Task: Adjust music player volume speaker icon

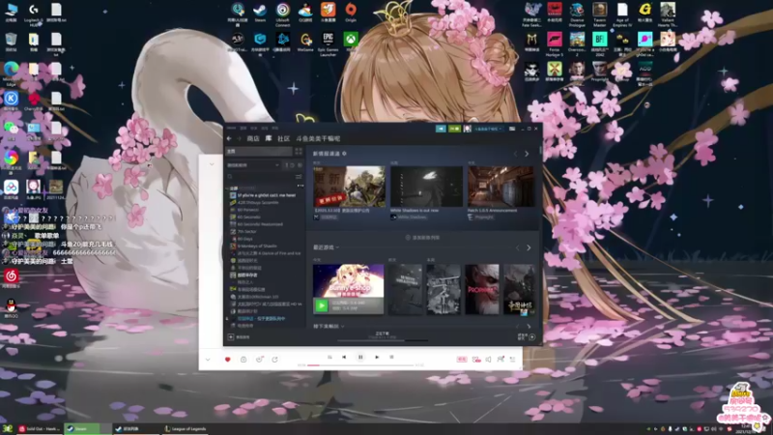Action: pos(488,360)
